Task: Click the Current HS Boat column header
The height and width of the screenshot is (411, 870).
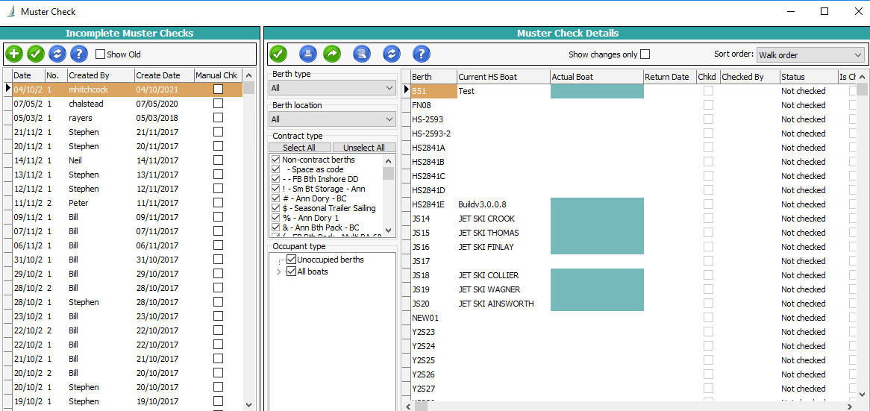Action: (x=502, y=77)
